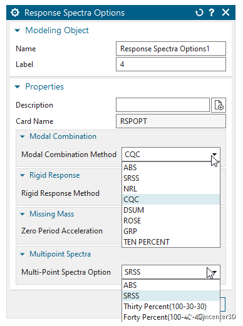This screenshot has height=326, width=243.
Task: Collapse the Missing Mass group
Action: (23, 214)
